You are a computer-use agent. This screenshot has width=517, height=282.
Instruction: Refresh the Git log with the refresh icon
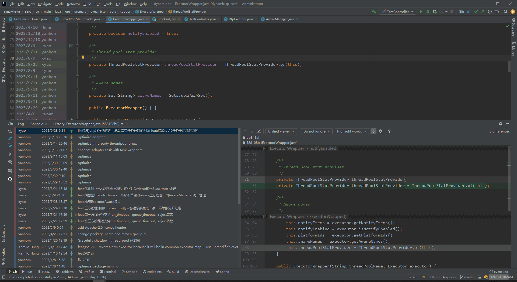(x=10, y=131)
